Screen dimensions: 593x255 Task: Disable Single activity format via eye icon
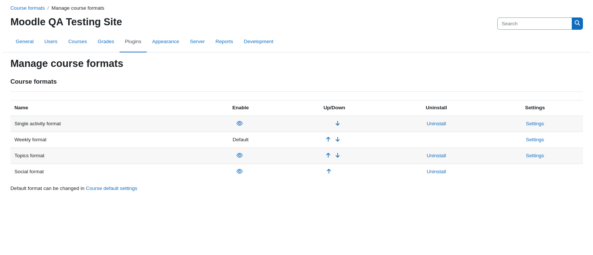click(x=240, y=123)
